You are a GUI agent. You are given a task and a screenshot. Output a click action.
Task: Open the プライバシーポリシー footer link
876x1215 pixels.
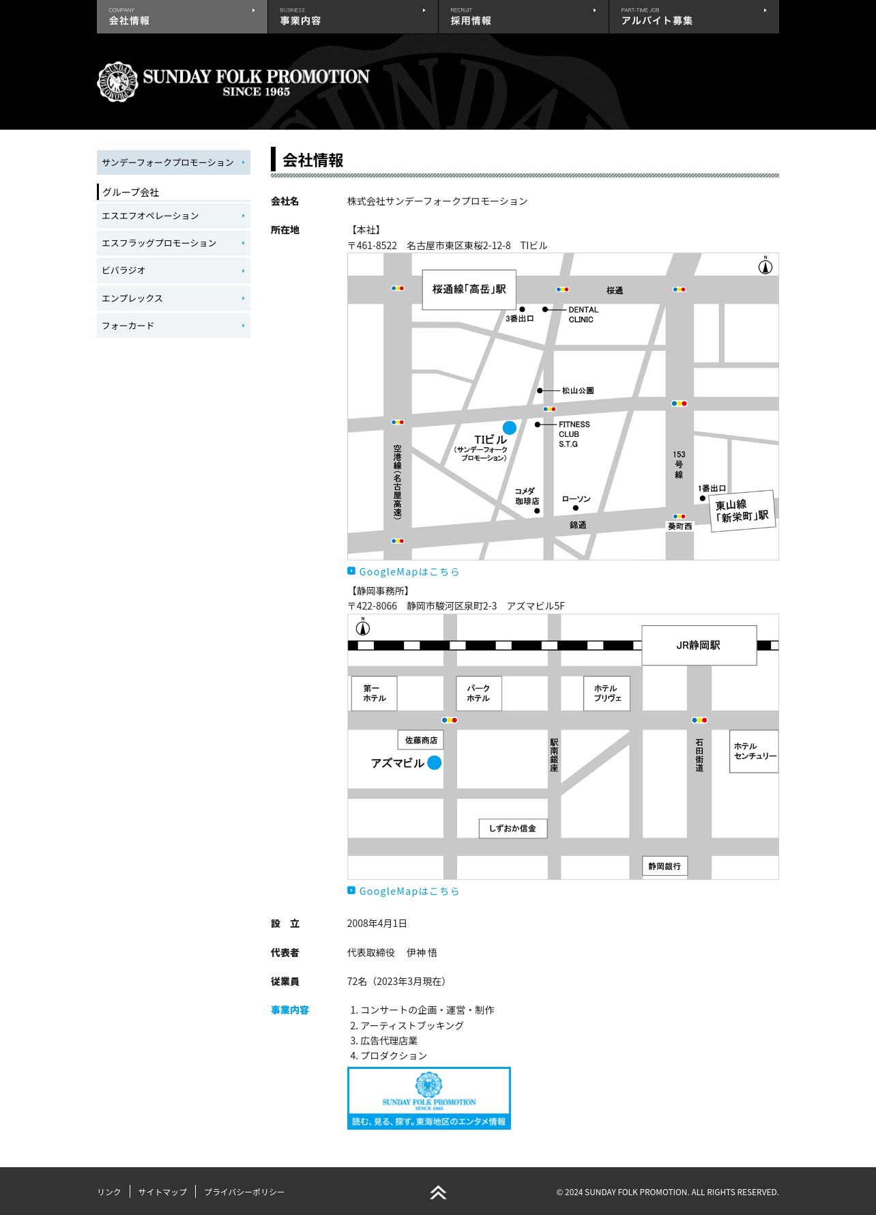click(x=244, y=1192)
